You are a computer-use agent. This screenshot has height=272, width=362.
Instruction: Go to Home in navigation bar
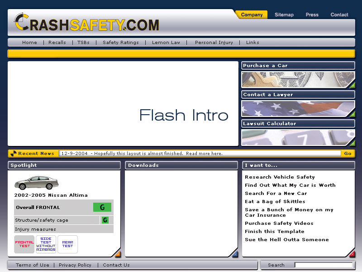pyautogui.click(x=29, y=42)
